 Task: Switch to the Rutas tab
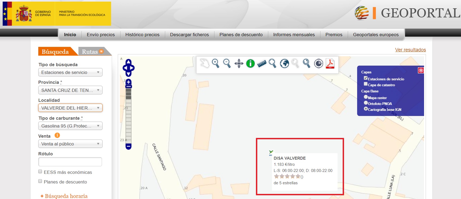coord(93,51)
